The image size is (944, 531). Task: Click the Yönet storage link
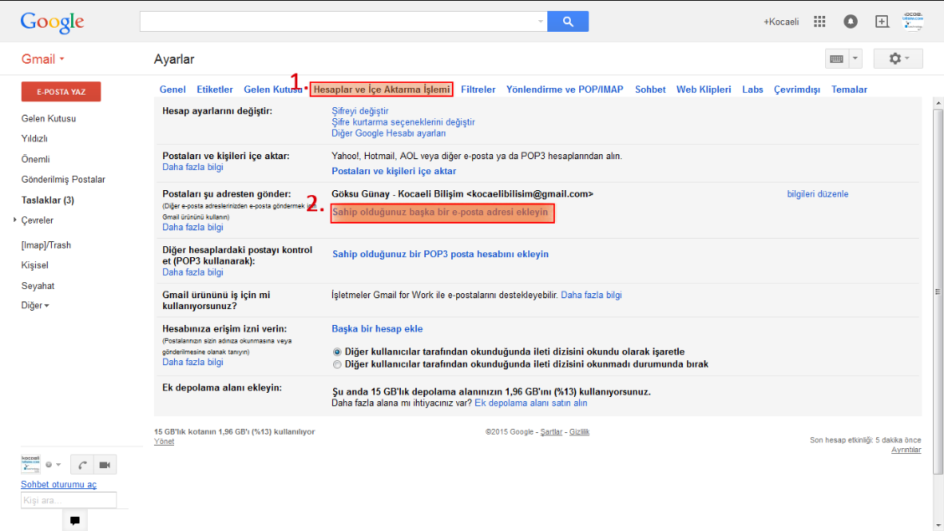tap(164, 441)
